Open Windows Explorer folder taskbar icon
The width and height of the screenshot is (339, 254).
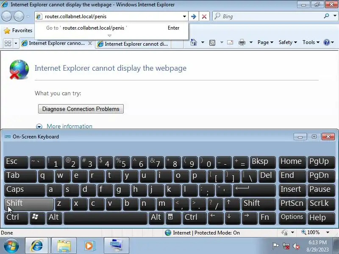64,246
